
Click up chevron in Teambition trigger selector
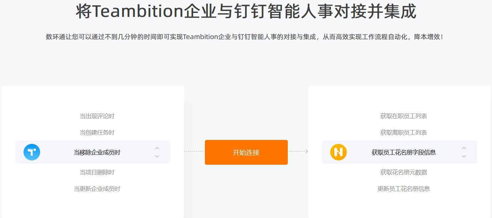(x=157, y=148)
